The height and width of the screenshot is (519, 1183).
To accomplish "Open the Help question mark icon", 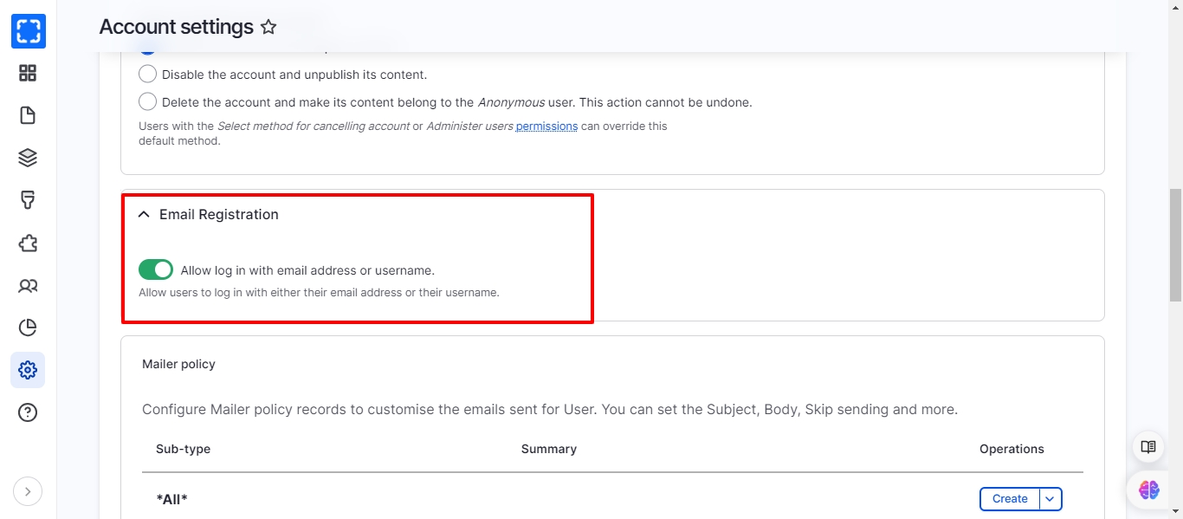I will (x=28, y=412).
